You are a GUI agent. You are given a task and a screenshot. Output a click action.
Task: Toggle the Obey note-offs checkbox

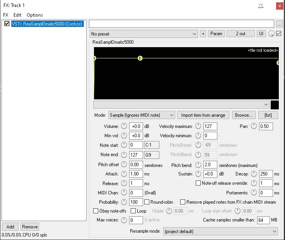click(x=96, y=211)
